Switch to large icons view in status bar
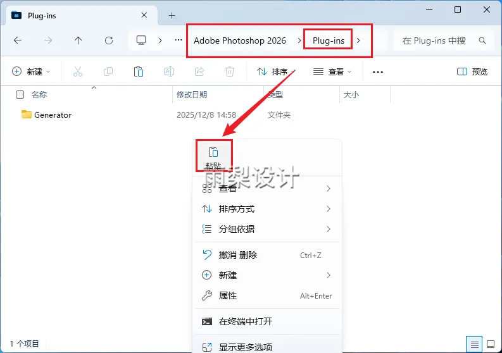Image resolution: width=502 pixels, height=353 pixels. pos(491,344)
